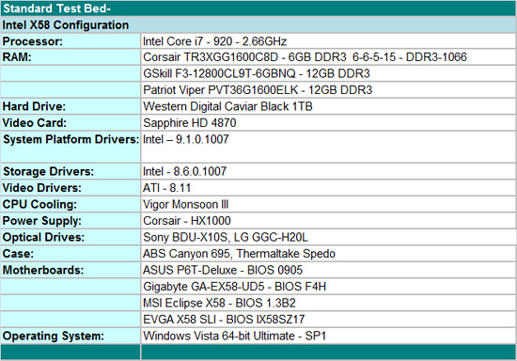Click the ASUS P6T-Deluxe BIOS 0905 entry
The width and height of the screenshot is (517, 361).
(223, 271)
